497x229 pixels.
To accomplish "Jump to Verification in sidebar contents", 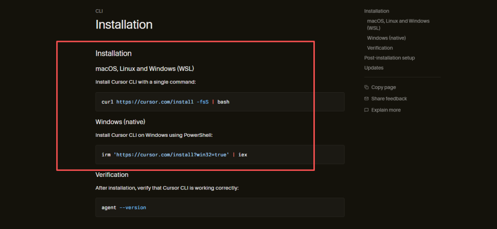I will pos(380,48).
